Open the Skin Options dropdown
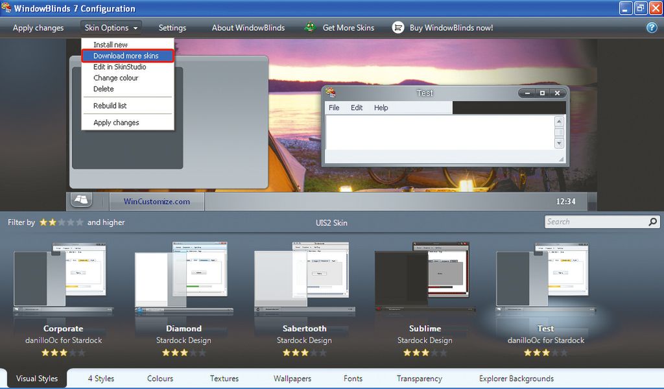664x389 pixels. coord(111,28)
